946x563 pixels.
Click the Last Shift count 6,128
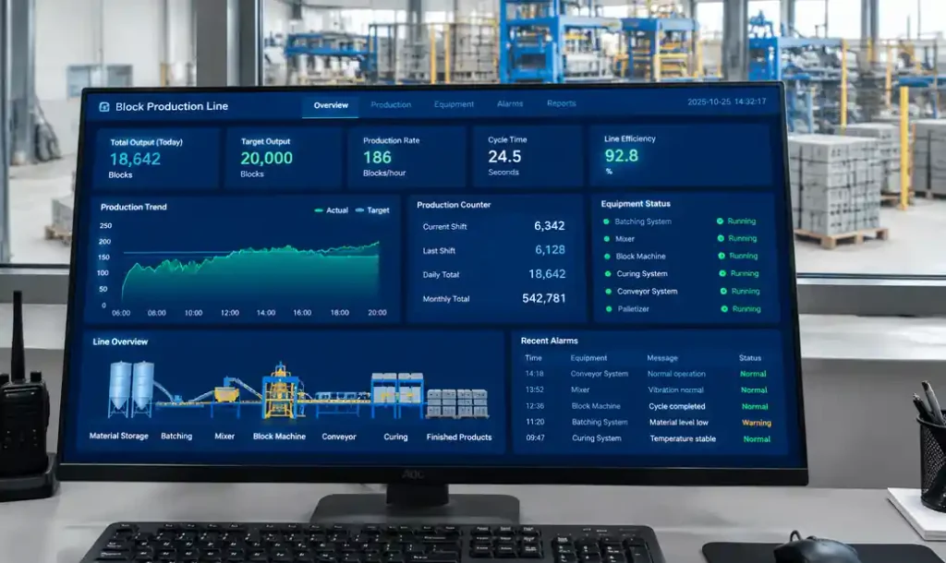click(550, 249)
